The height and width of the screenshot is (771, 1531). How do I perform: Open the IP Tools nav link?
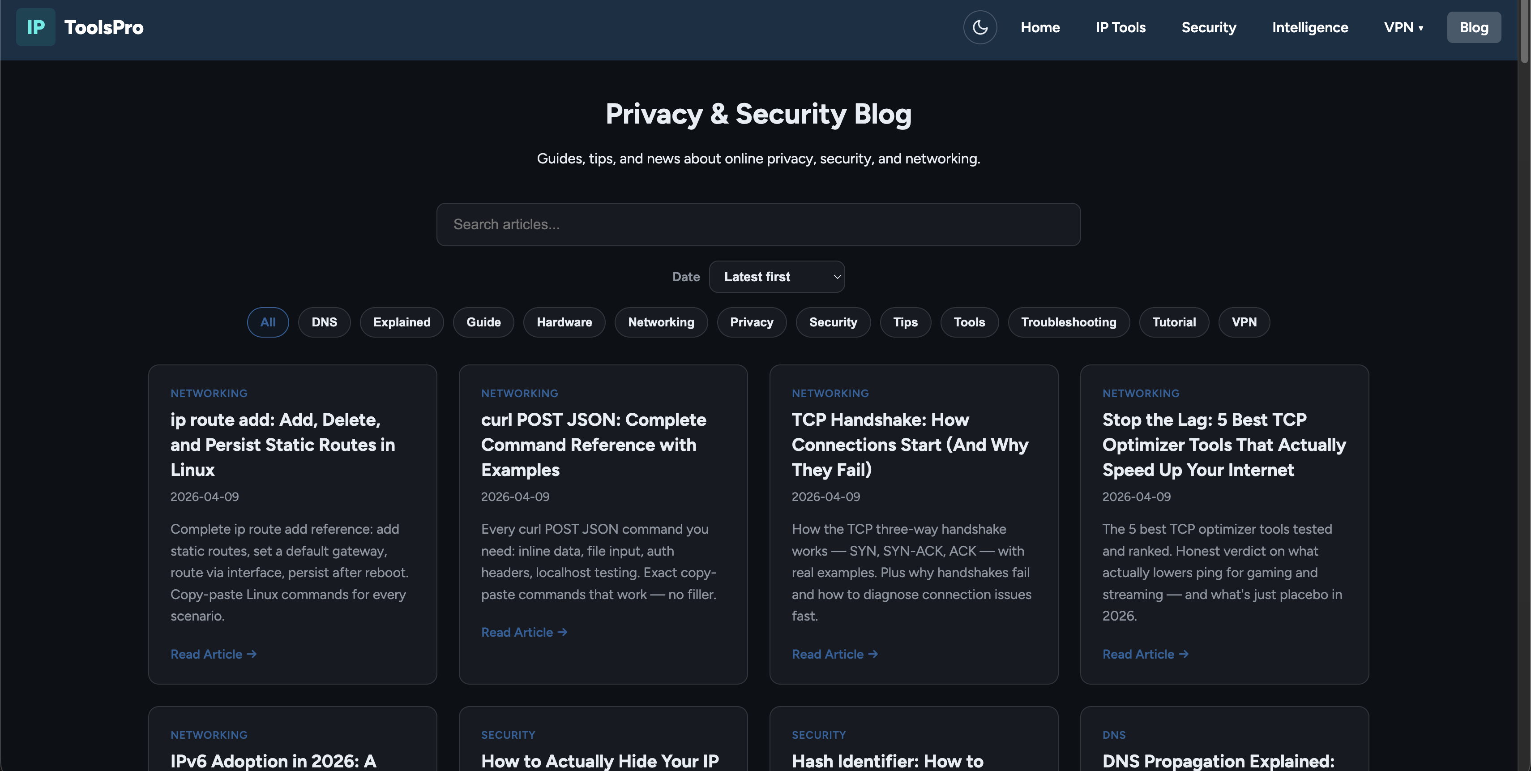tap(1120, 27)
